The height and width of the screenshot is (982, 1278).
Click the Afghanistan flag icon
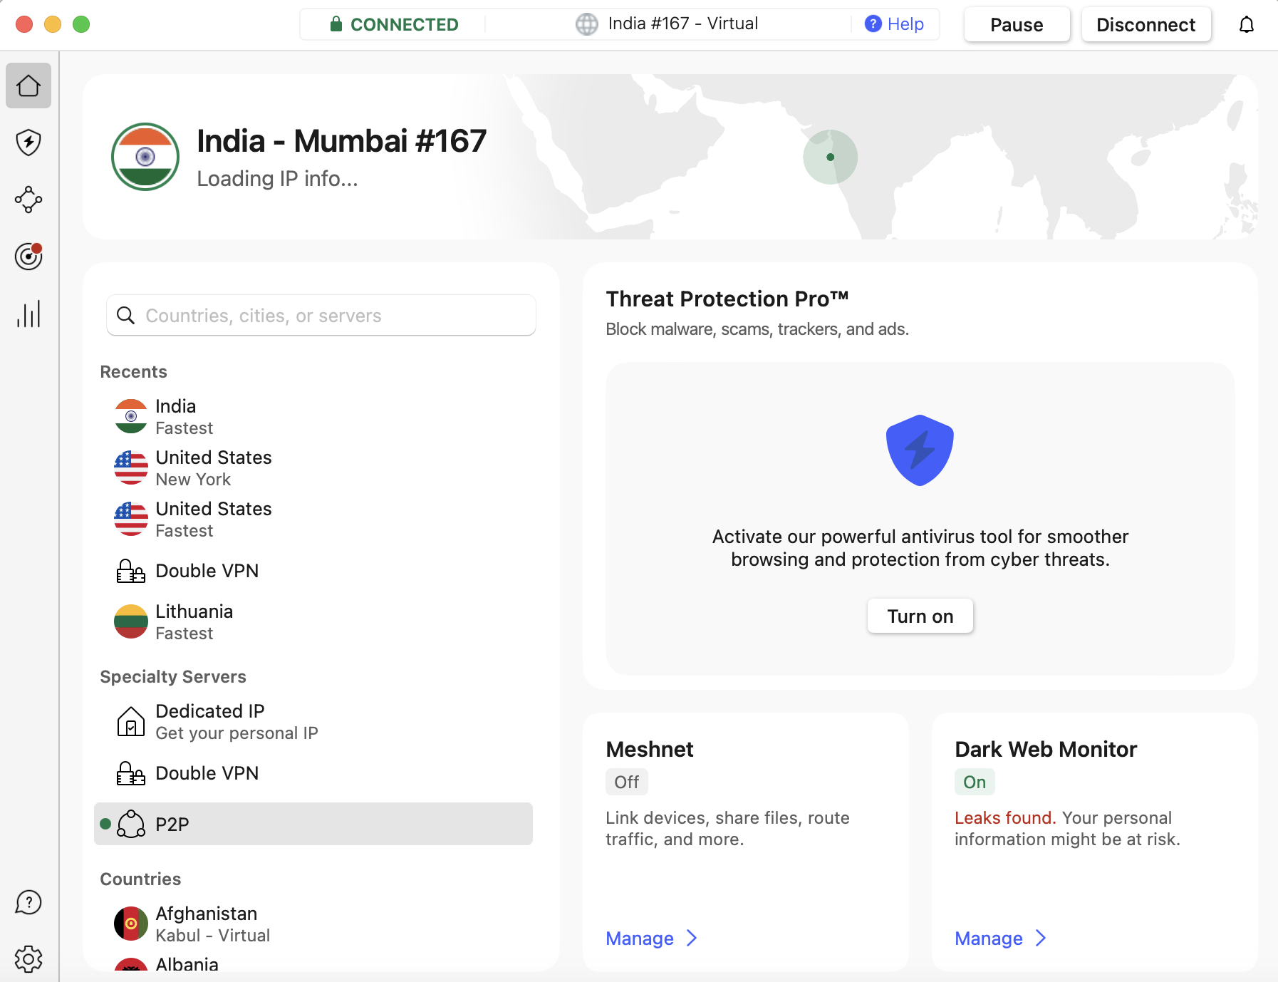[x=131, y=924]
